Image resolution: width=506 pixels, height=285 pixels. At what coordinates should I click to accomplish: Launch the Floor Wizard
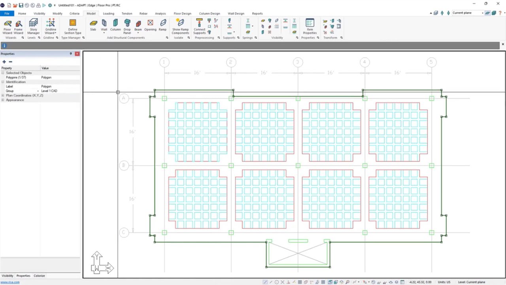tap(7, 27)
